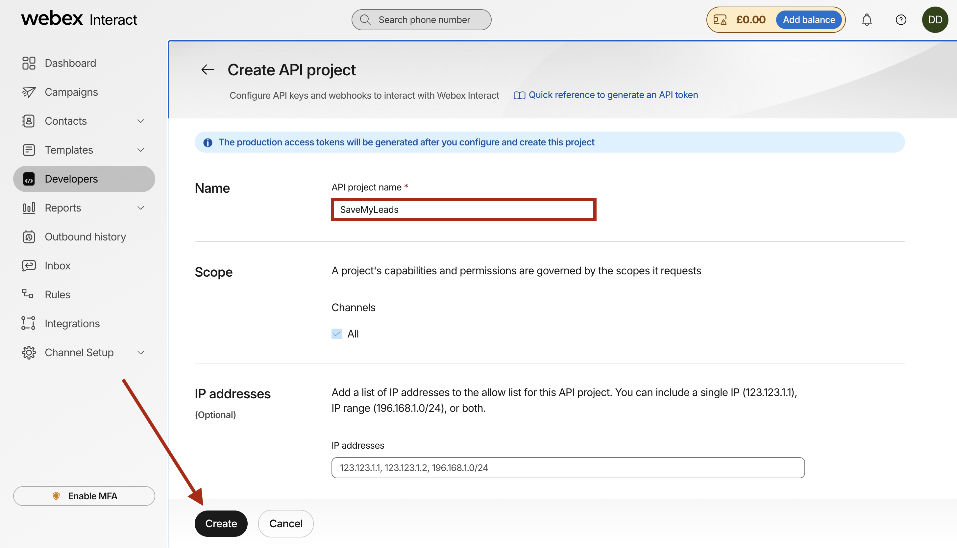The width and height of the screenshot is (957, 548).
Task: Go to Inbox in the sidebar
Action: [x=84, y=266]
